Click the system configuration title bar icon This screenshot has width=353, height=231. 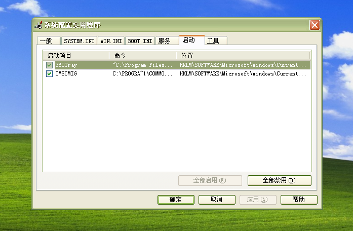click(38, 25)
